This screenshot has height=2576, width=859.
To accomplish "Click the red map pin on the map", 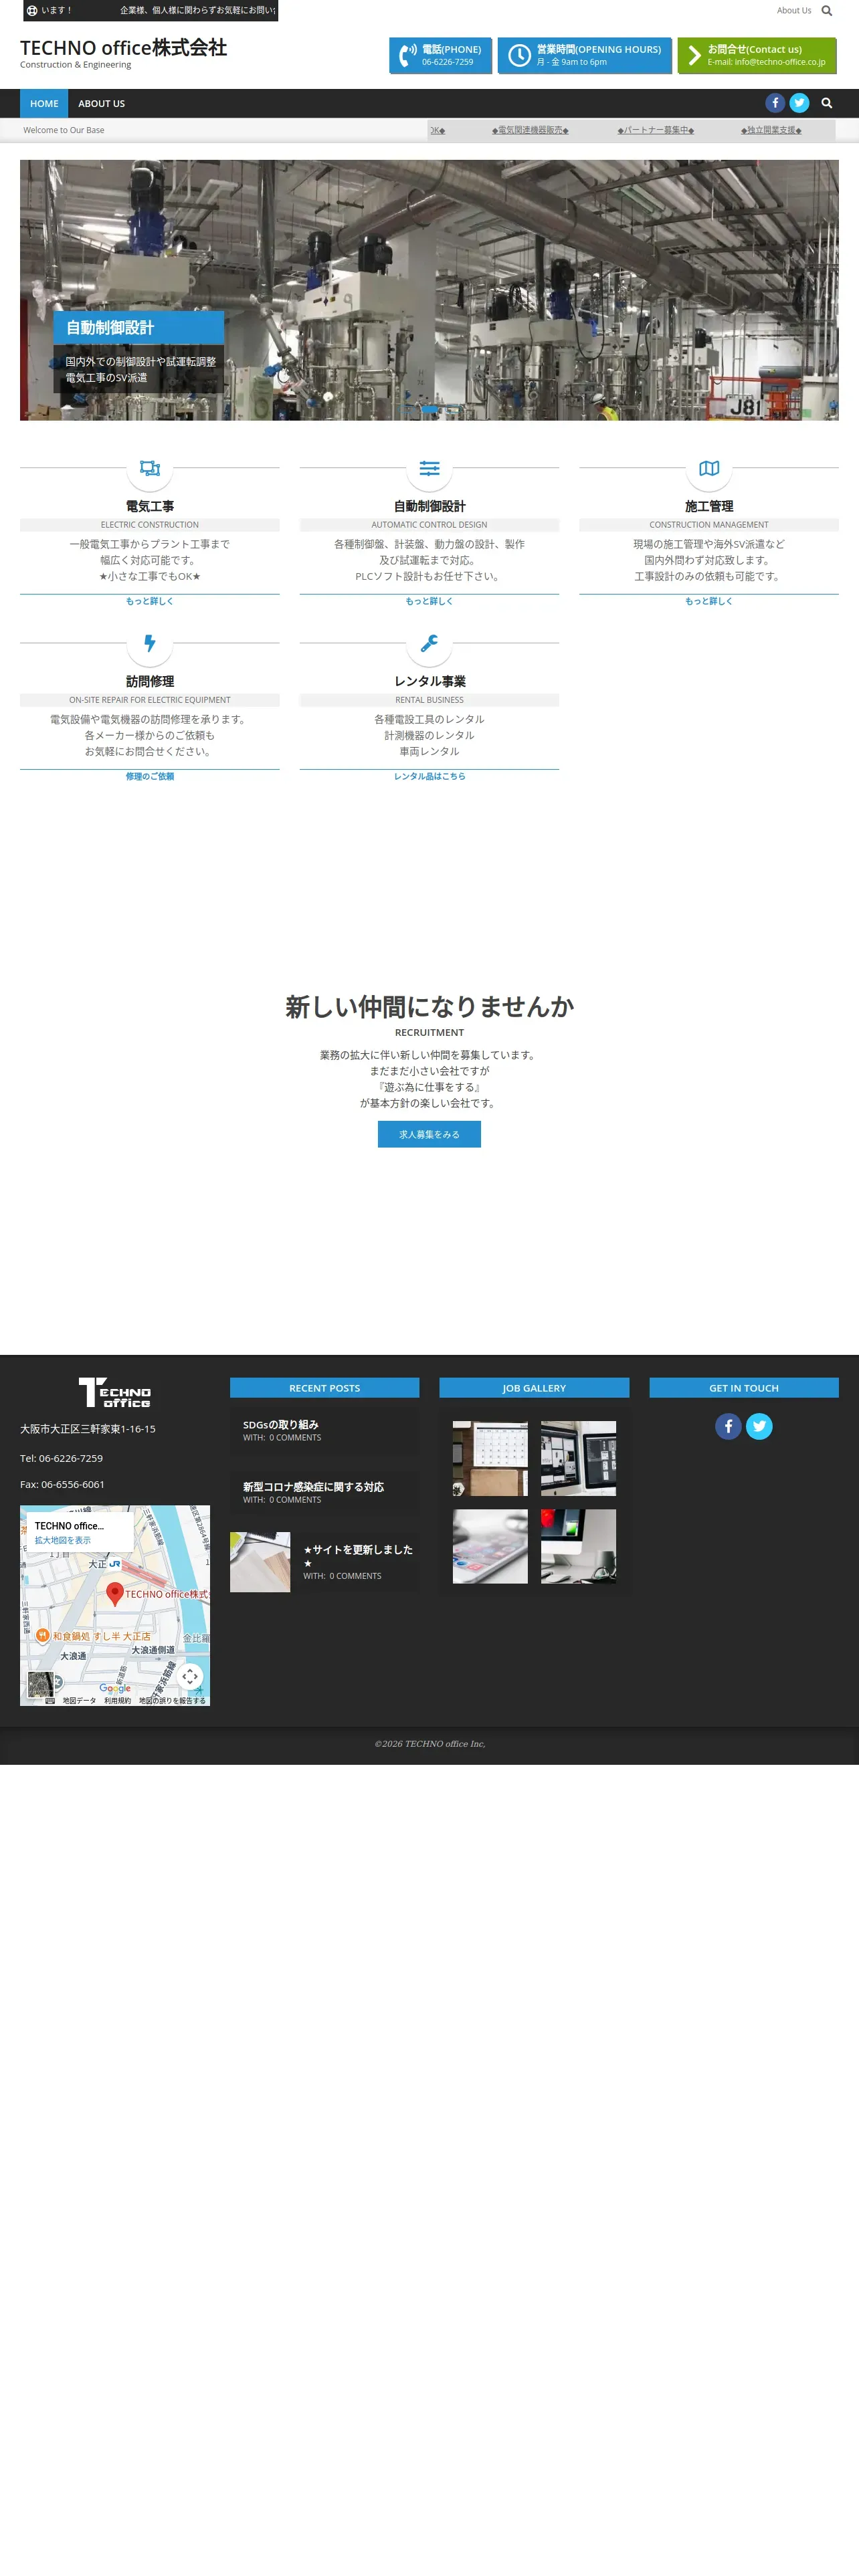I will [115, 1593].
